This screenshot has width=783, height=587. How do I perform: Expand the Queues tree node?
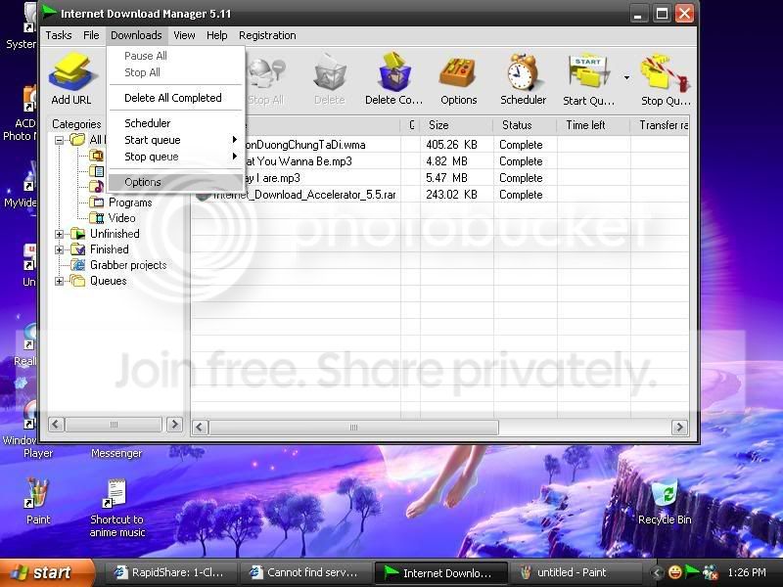click(59, 282)
